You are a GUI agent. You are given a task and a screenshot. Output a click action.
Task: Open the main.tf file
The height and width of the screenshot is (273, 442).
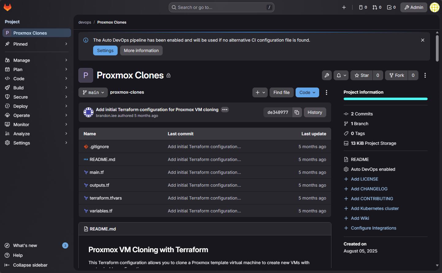pos(97,172)
